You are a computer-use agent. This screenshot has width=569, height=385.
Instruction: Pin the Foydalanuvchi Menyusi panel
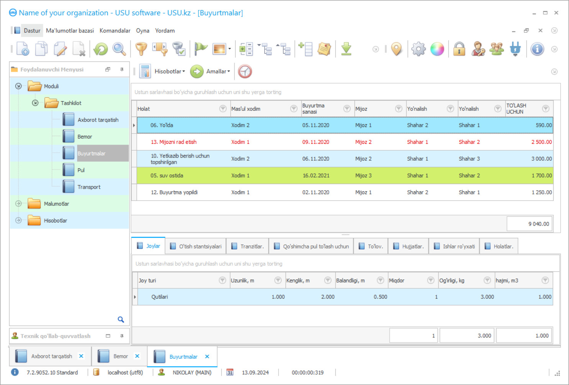pyautogui.click(x=122, y=69)
